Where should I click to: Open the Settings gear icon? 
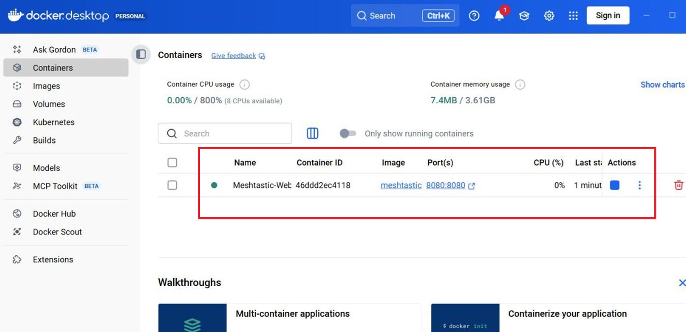[549, 15]
